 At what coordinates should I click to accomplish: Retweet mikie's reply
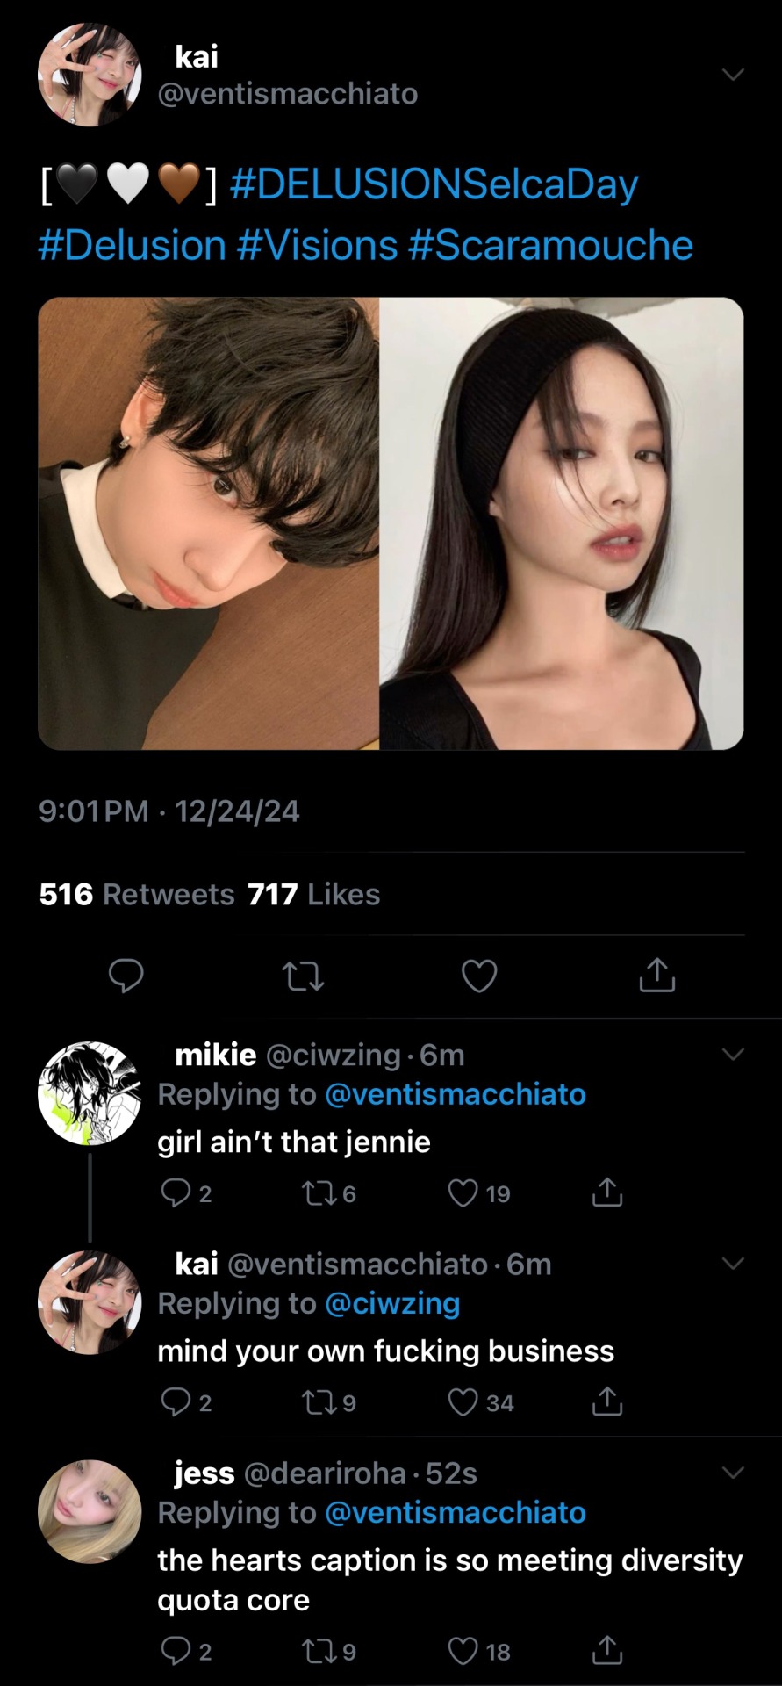pyautogui.click(x=315, y=1192)
